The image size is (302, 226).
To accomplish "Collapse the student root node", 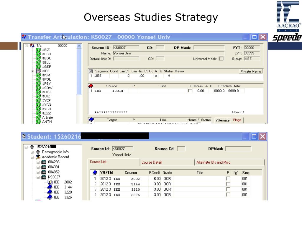I will pyautogui.click(x=26, y=147).
